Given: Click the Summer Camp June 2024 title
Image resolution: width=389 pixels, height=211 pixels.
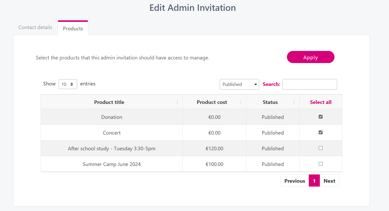Looking at the screenshot, I should pos(112,164).
